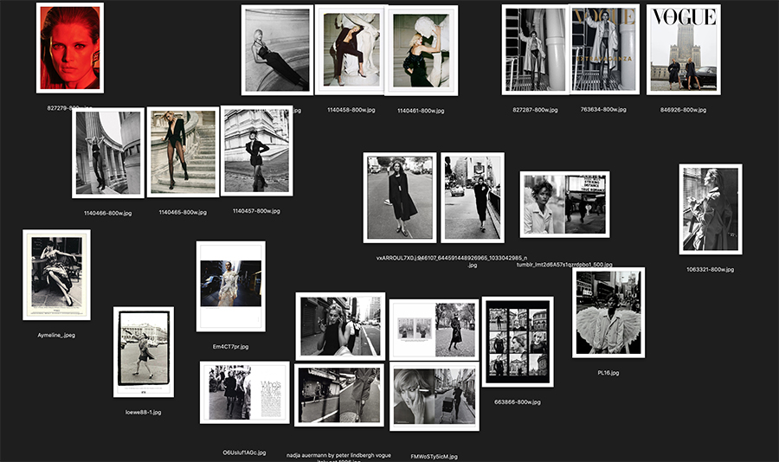Select the Aymeline_.jpeg file name
This screenshot has height=462, width=779.
(x=56, y=336)
